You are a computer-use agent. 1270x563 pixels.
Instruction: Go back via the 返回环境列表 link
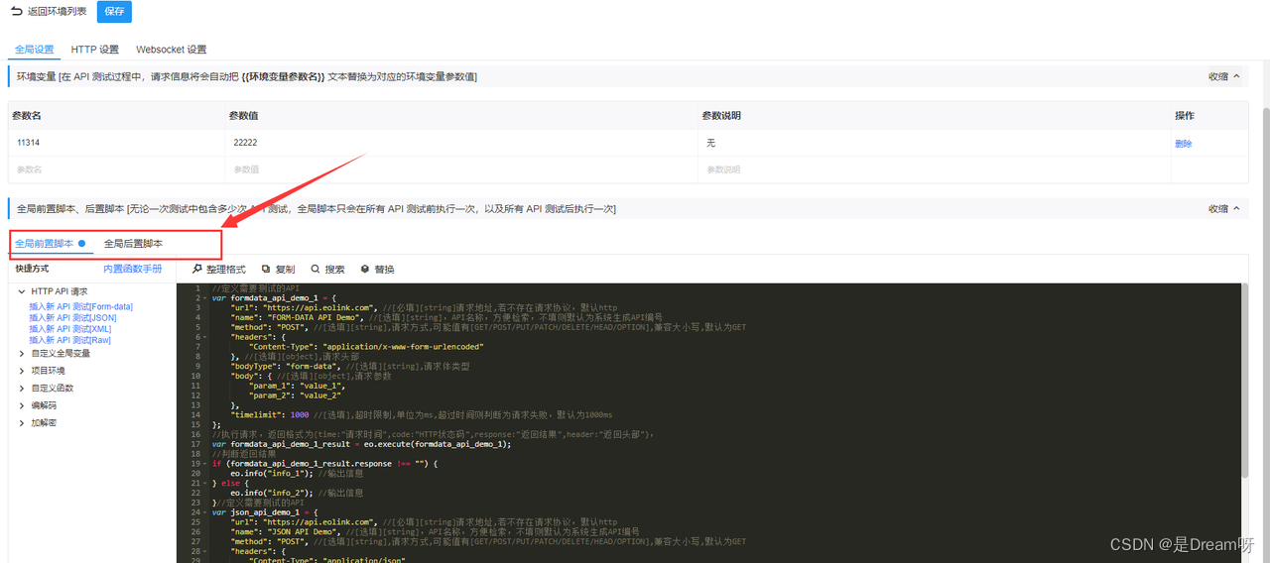point(57,12)
